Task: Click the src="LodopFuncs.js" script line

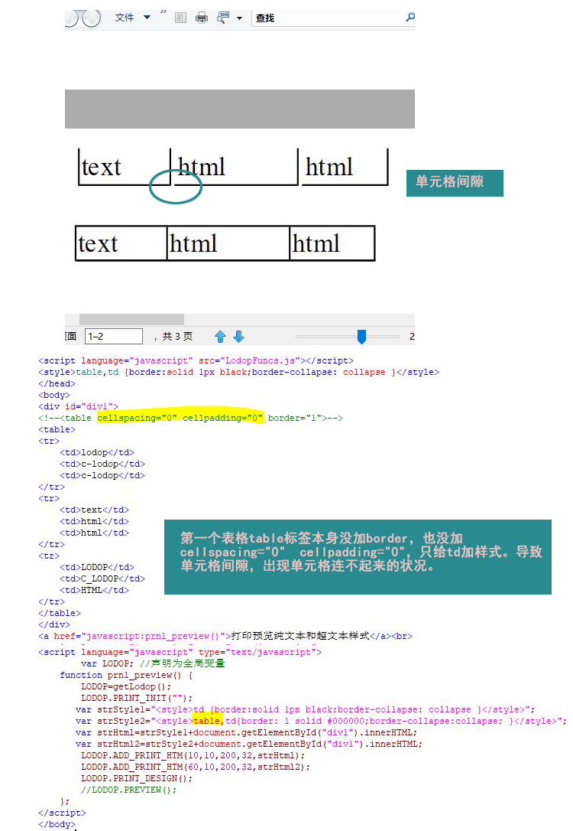Action: pyautogui.click(x=196, y=361)
